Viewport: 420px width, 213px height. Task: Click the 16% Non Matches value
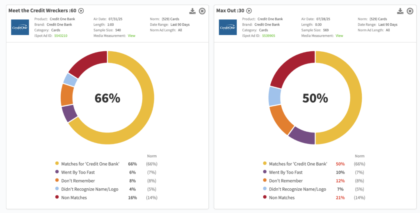coord(132,197)
